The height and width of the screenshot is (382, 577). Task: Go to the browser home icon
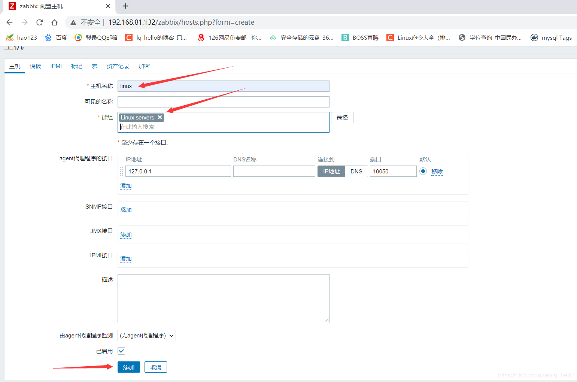pyautogui.click(x=55, y=22)
